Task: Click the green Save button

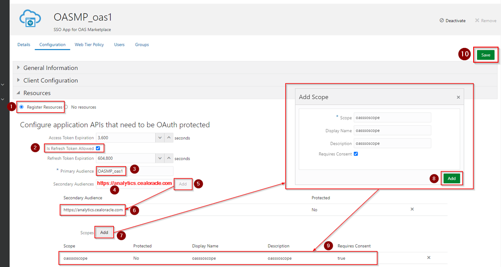Action: pyautogui.click(x=486, y=55)
